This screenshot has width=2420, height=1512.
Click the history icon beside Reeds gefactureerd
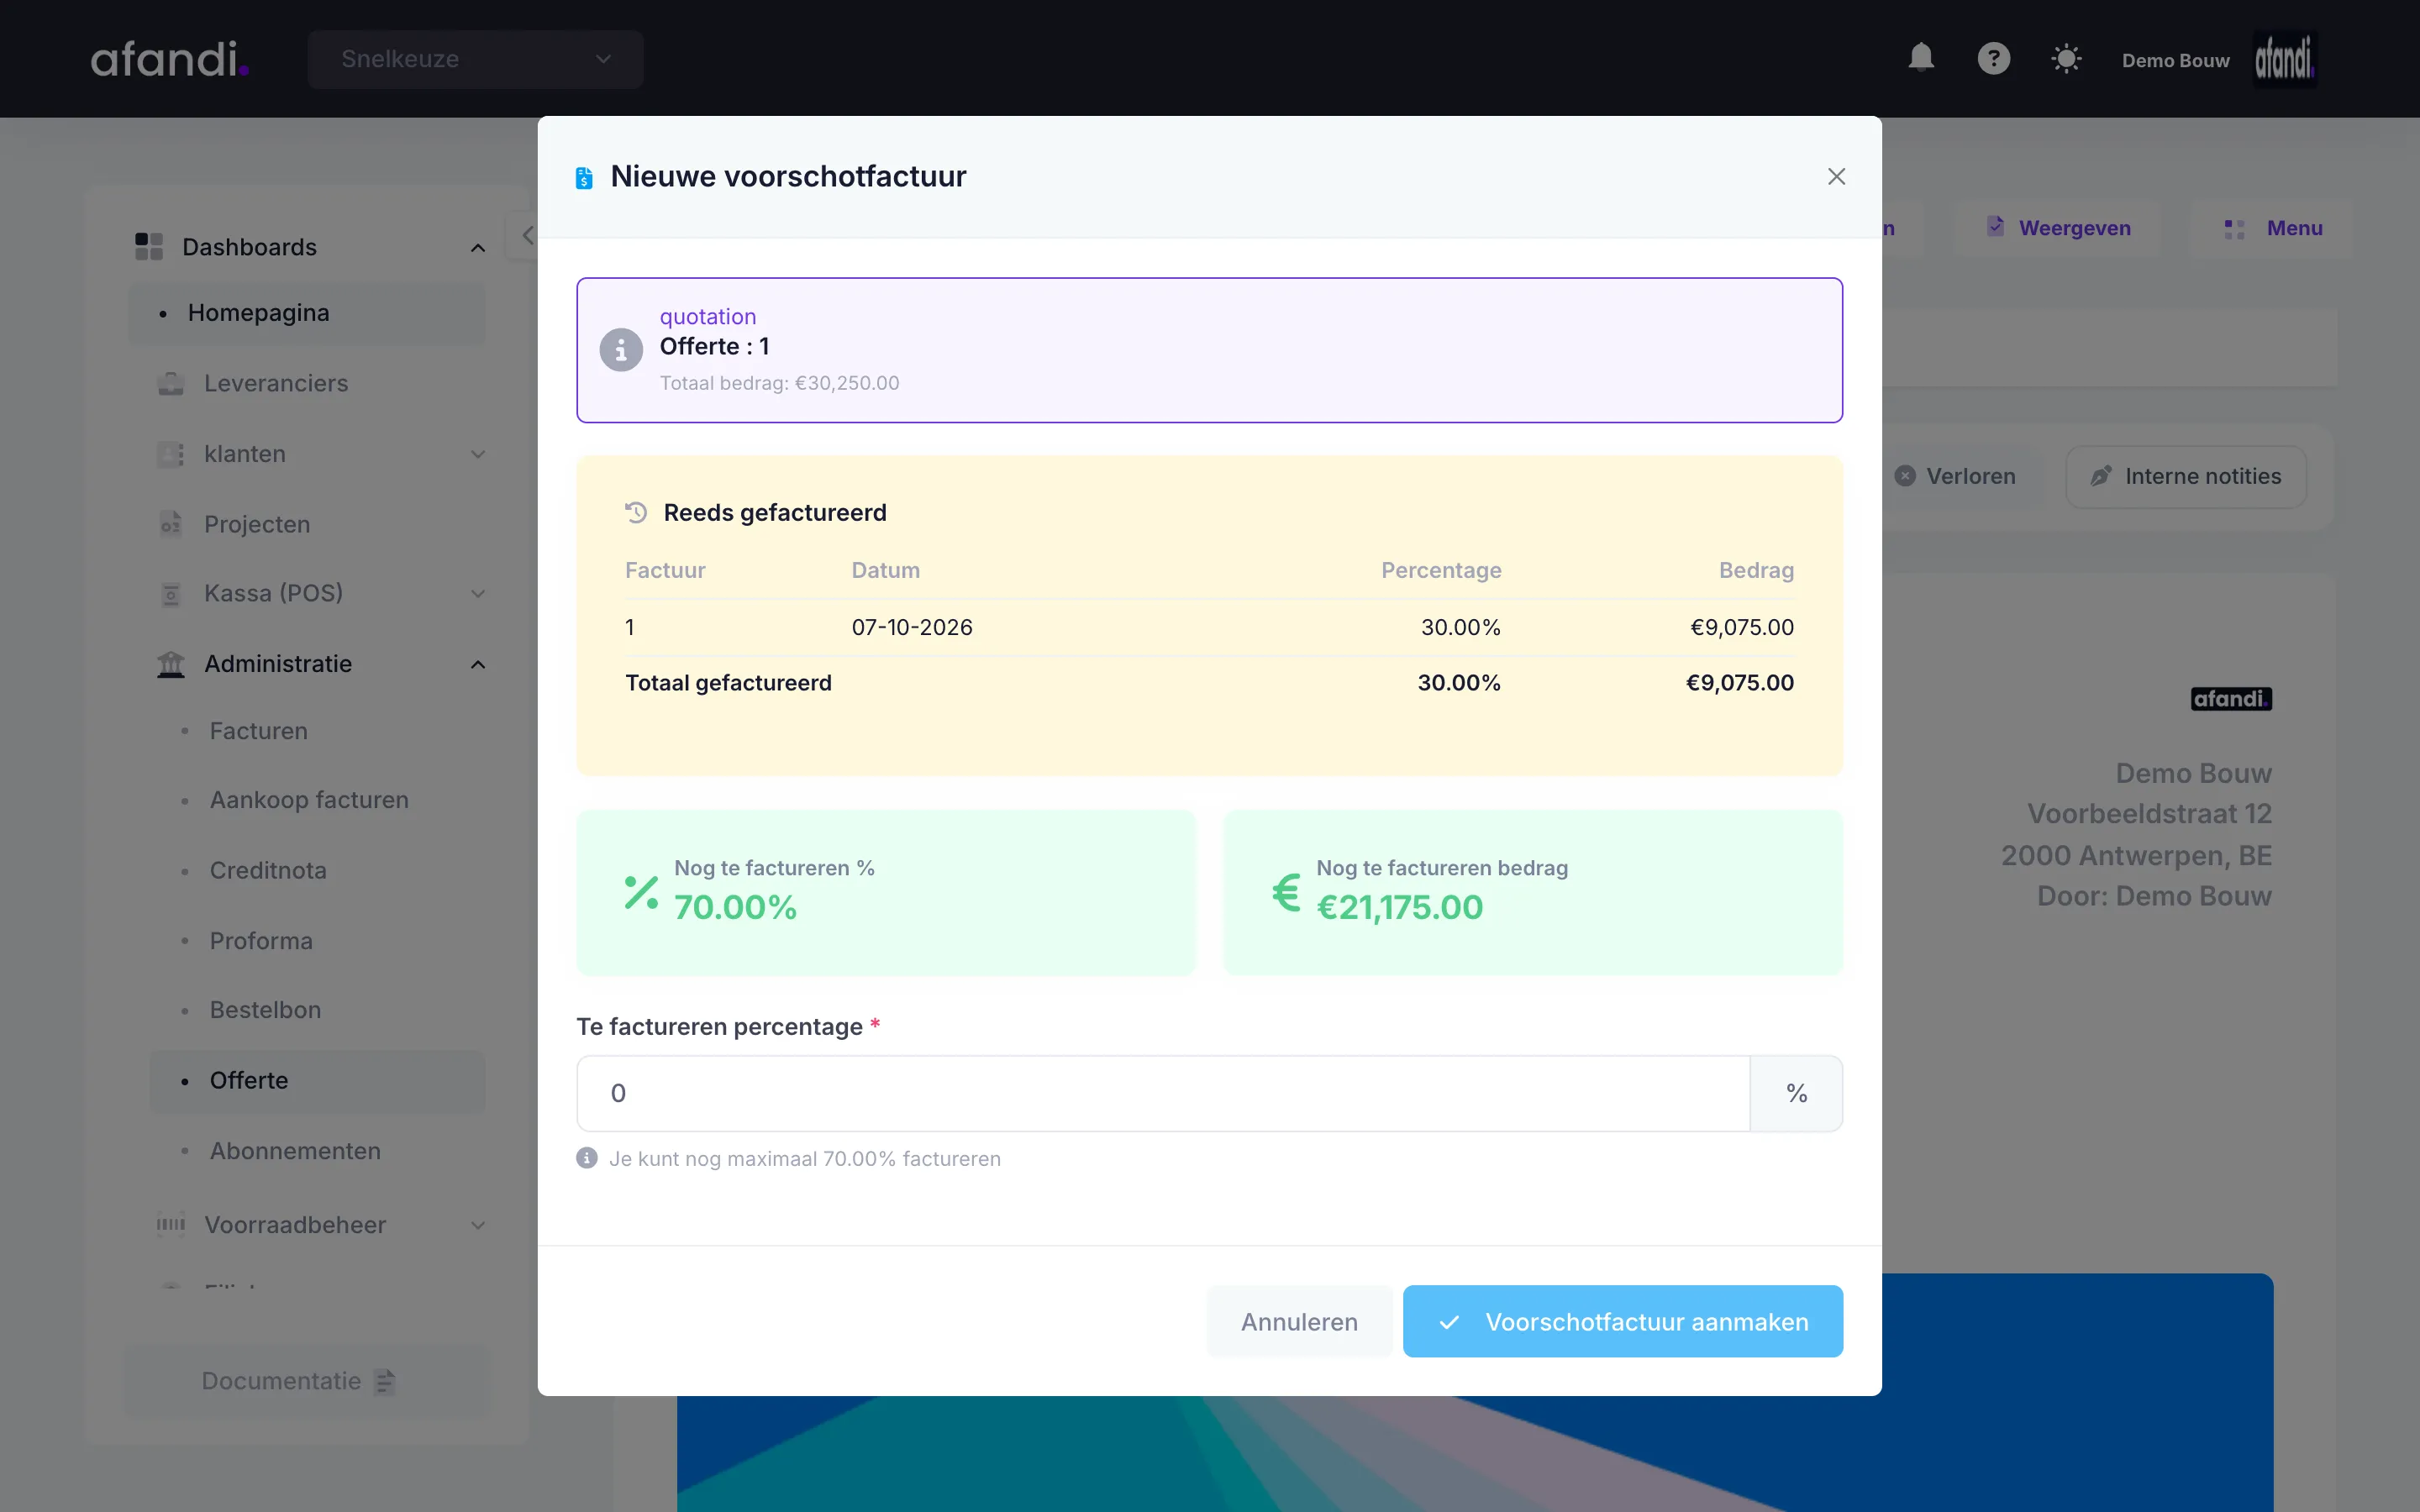(x=636, y=512)
